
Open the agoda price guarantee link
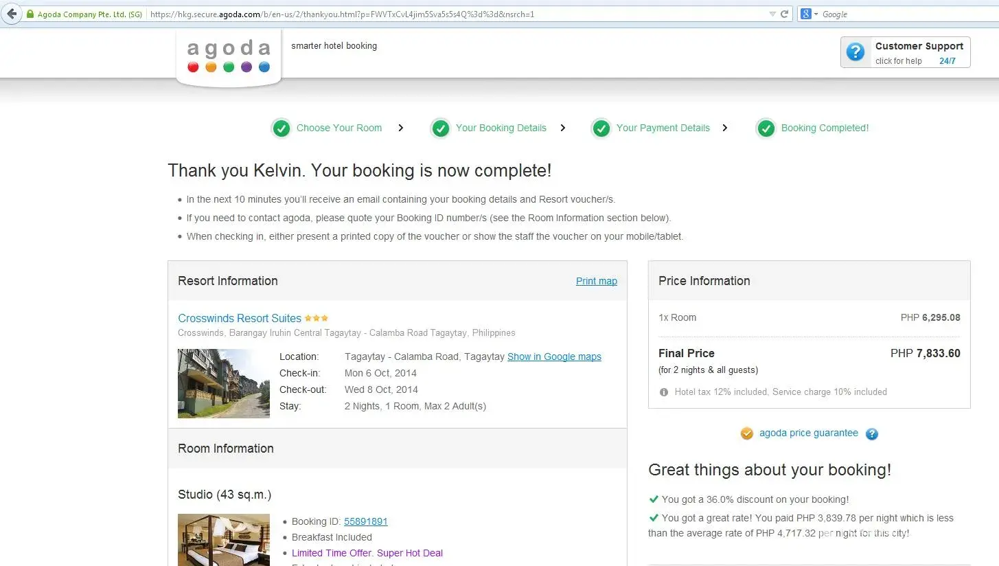coord(809,433)
